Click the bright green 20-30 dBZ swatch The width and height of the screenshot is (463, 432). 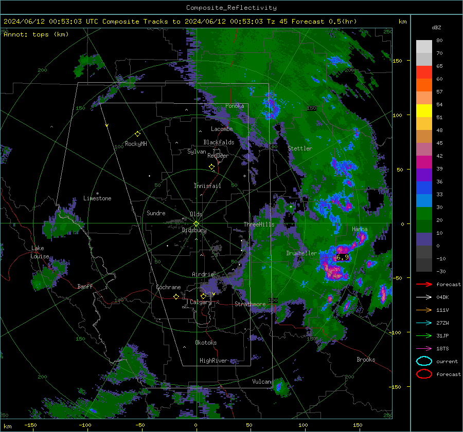(424, 213)
